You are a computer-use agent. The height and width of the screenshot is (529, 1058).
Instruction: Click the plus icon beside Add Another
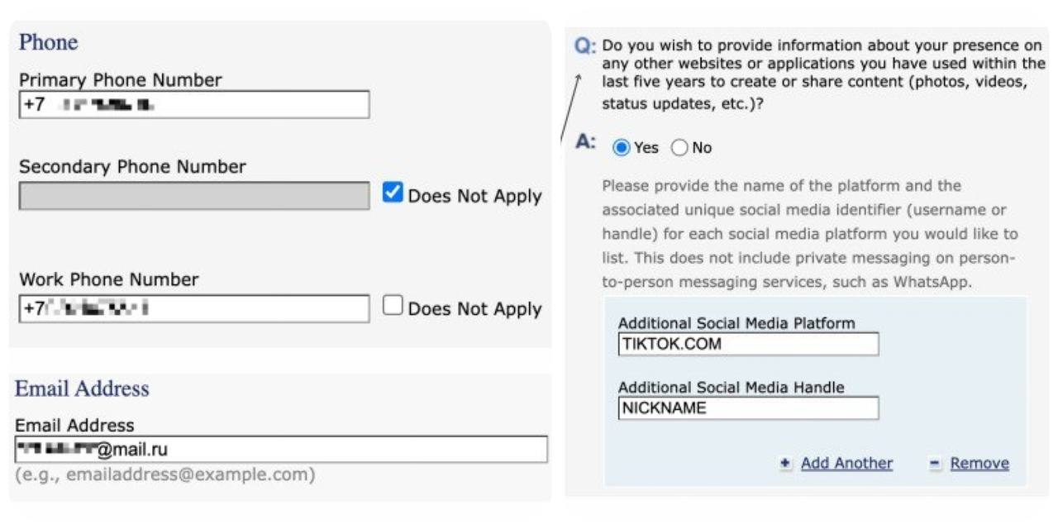pos(785,464)
